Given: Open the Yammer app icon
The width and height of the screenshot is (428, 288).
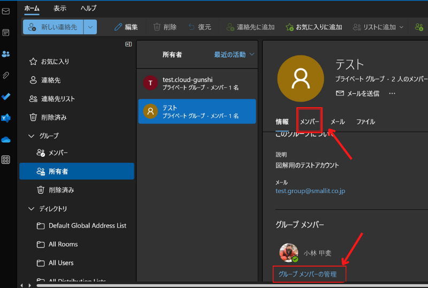Looking at the screenshot, I should [x=6, y=118].
